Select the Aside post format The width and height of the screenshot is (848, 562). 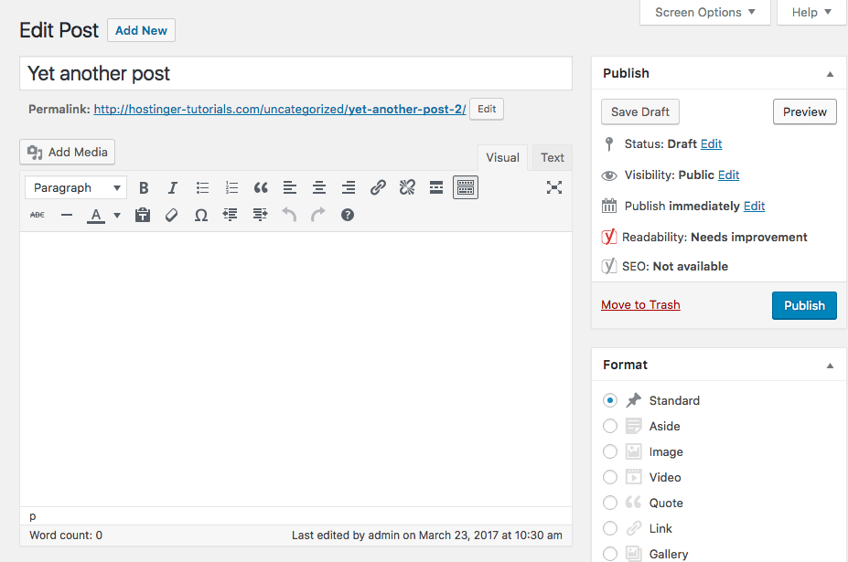point(610,426)
